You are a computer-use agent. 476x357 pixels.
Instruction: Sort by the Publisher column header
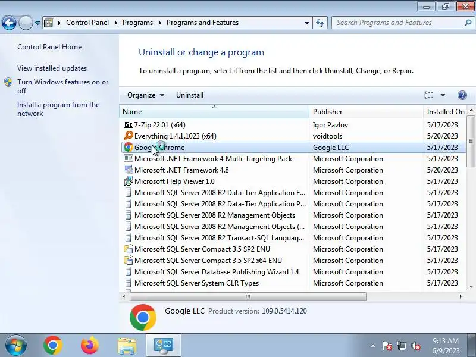(x=366, y=112)
